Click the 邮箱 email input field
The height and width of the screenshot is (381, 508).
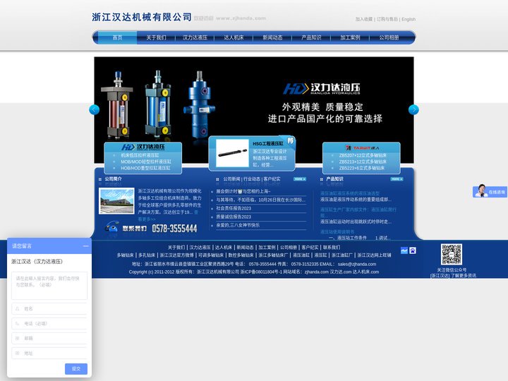click(x=49, y=338)
